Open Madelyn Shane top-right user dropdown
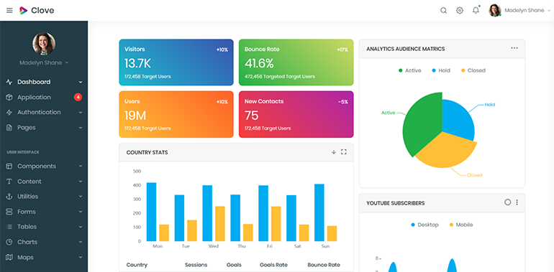 [519, 11]
